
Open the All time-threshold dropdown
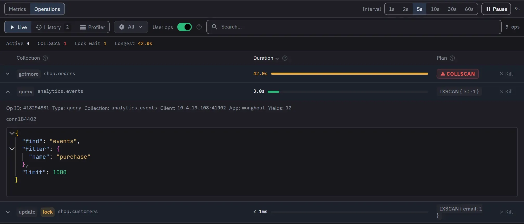[x=131, y=27]
